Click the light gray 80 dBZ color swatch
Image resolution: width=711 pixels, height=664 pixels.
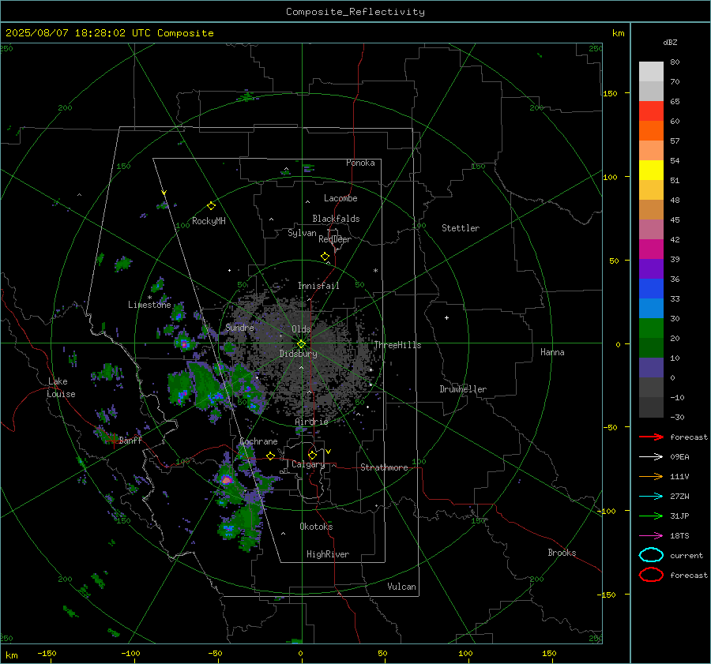click(651, 71)
